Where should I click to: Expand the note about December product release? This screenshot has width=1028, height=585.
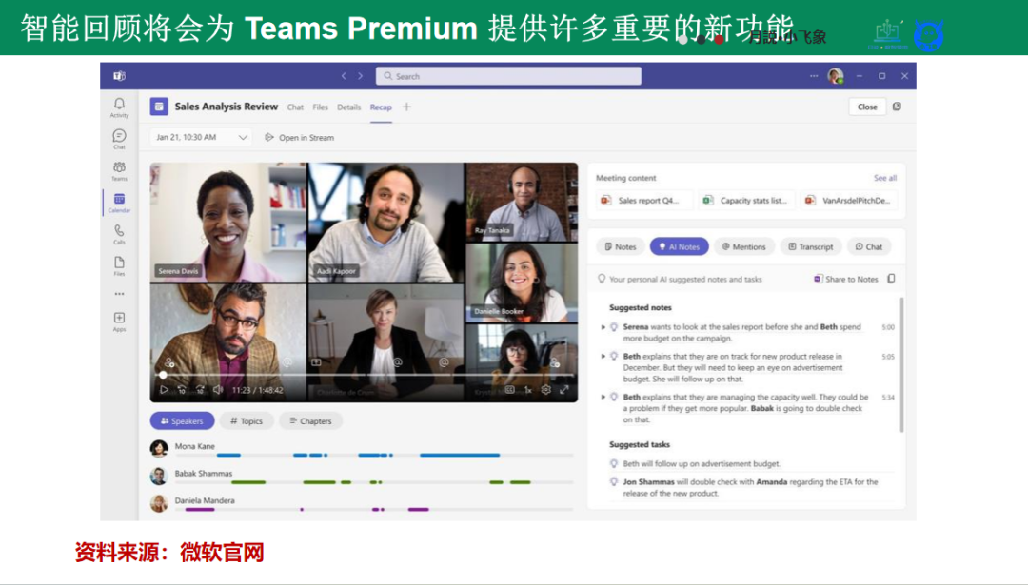point(603,357)
